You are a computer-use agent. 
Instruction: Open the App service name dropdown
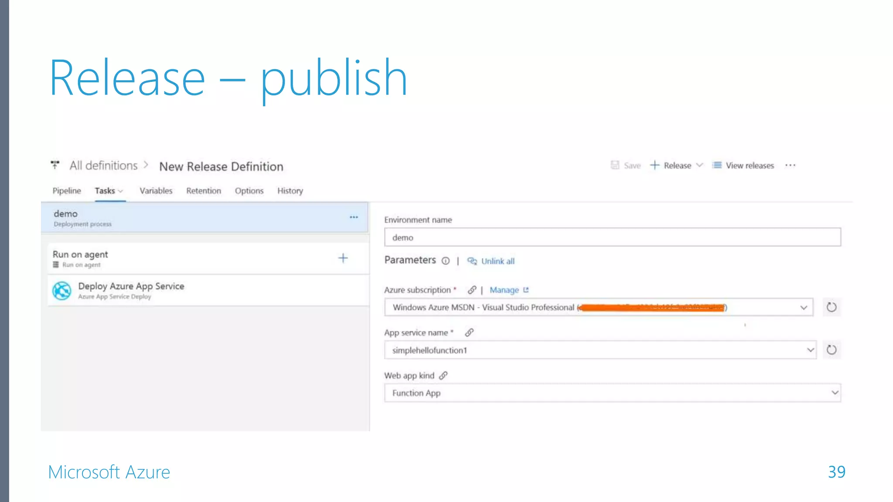(810, 350)
